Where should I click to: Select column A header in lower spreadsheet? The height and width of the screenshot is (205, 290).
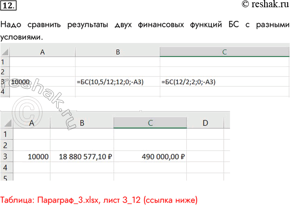32,123
